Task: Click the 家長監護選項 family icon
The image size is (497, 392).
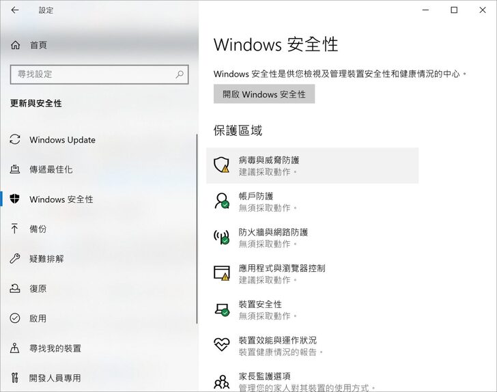Action: tap(222, 382)
